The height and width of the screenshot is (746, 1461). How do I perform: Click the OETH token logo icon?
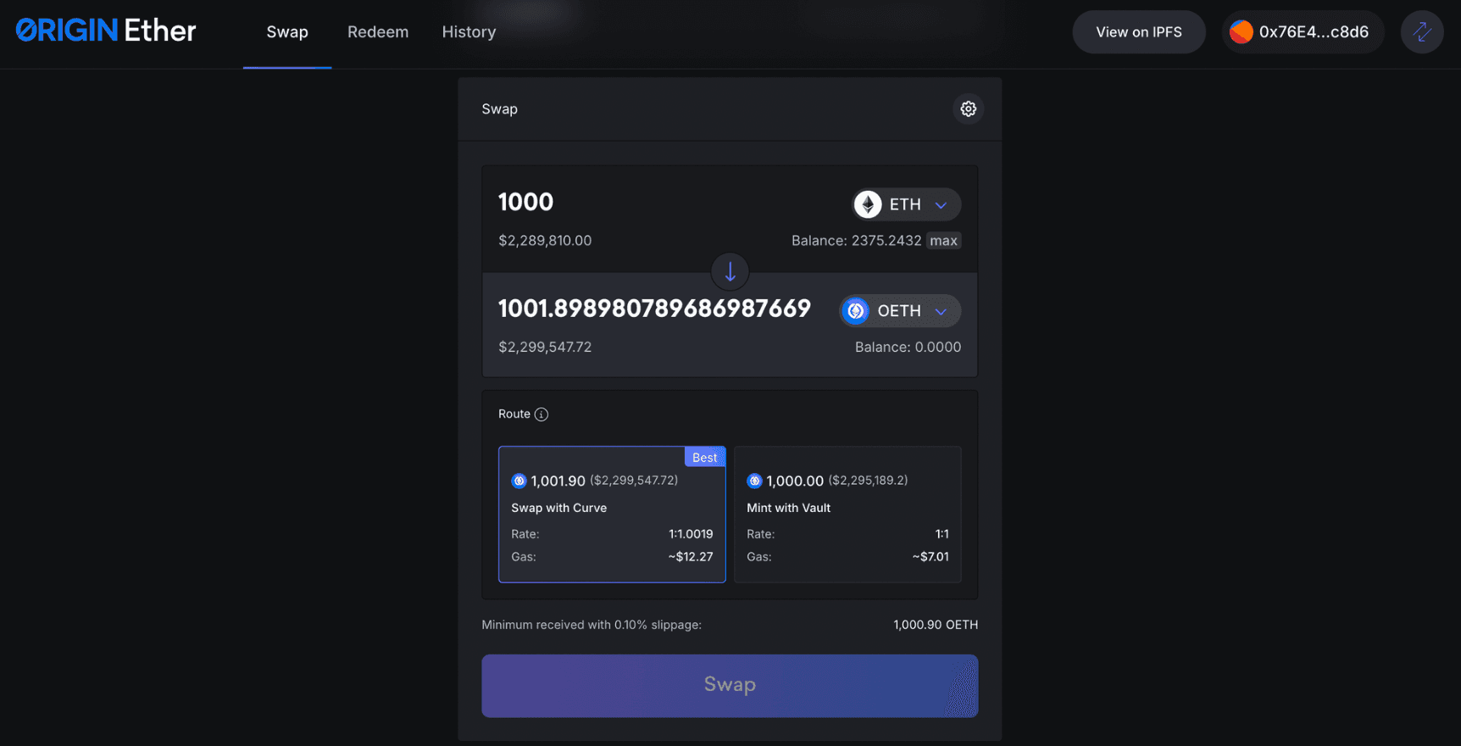856,311
